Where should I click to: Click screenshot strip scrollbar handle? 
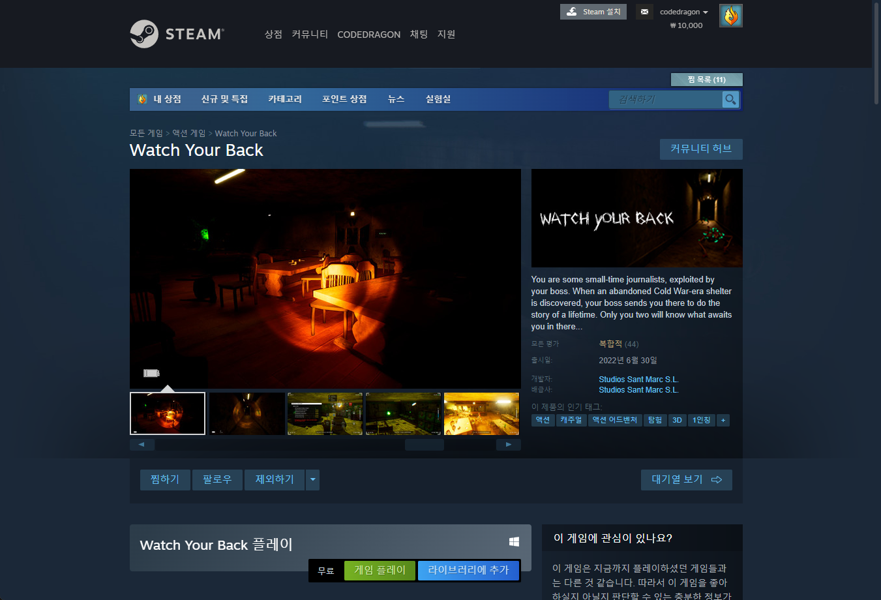[x=425, y=445]
